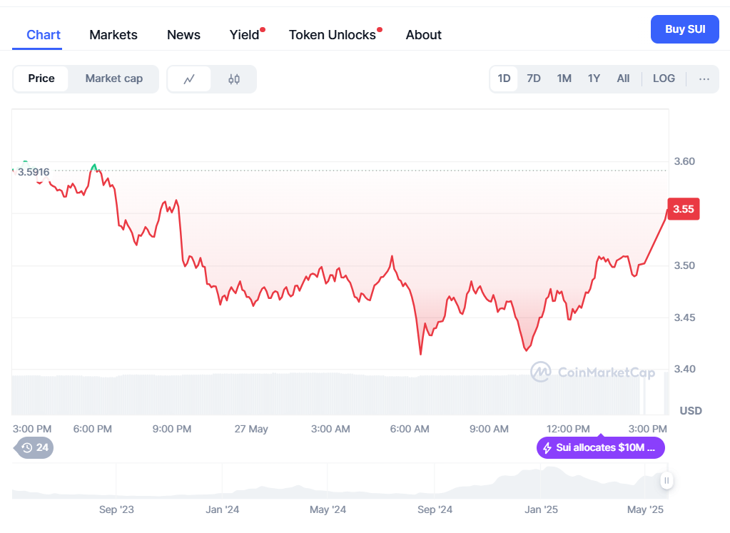Click the Buy SUI button
Screen dimensions: 730x533
coord(685,29)
